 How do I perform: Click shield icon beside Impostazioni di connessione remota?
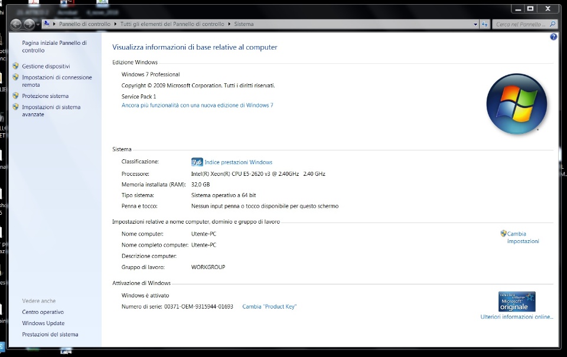pos(15,77)
